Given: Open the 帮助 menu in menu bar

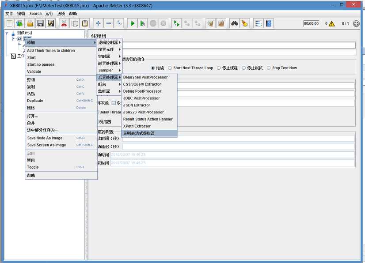Looking at the screenshot, I should (x=73, y=14).
